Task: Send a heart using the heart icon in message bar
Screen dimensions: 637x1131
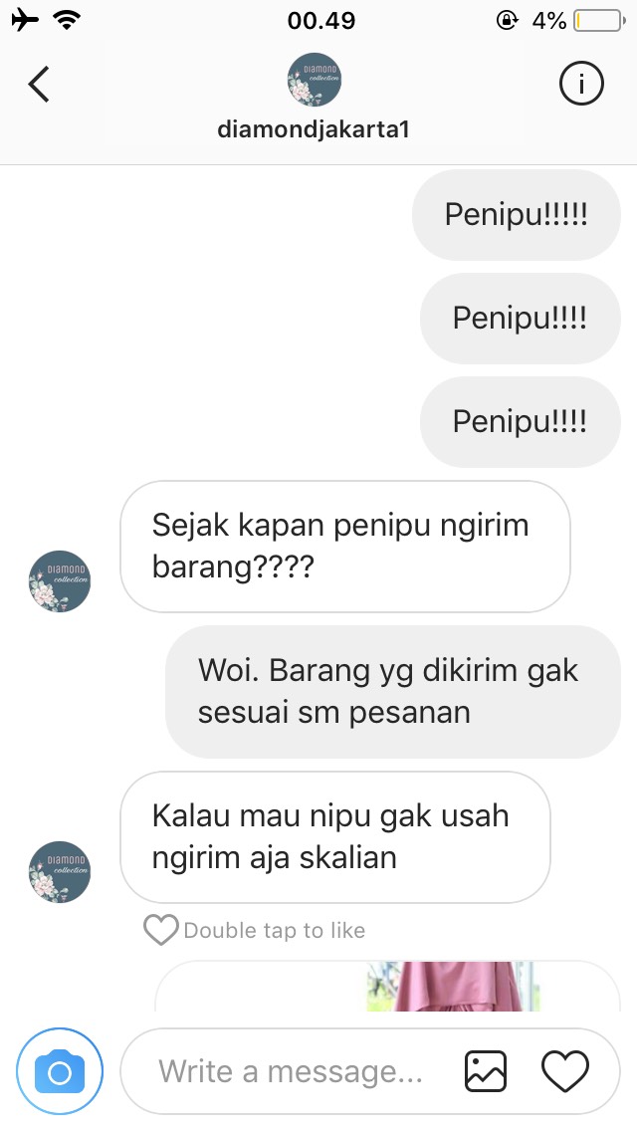Action: pos(565,1071)
